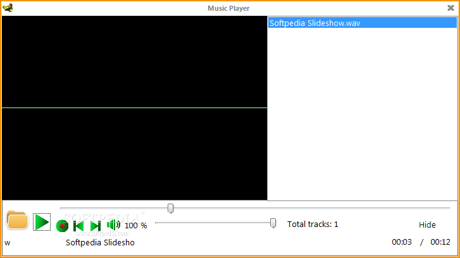Lower volume by clicking the middle of the volume track
460x258 pixels.
click(x=214, y=223)
